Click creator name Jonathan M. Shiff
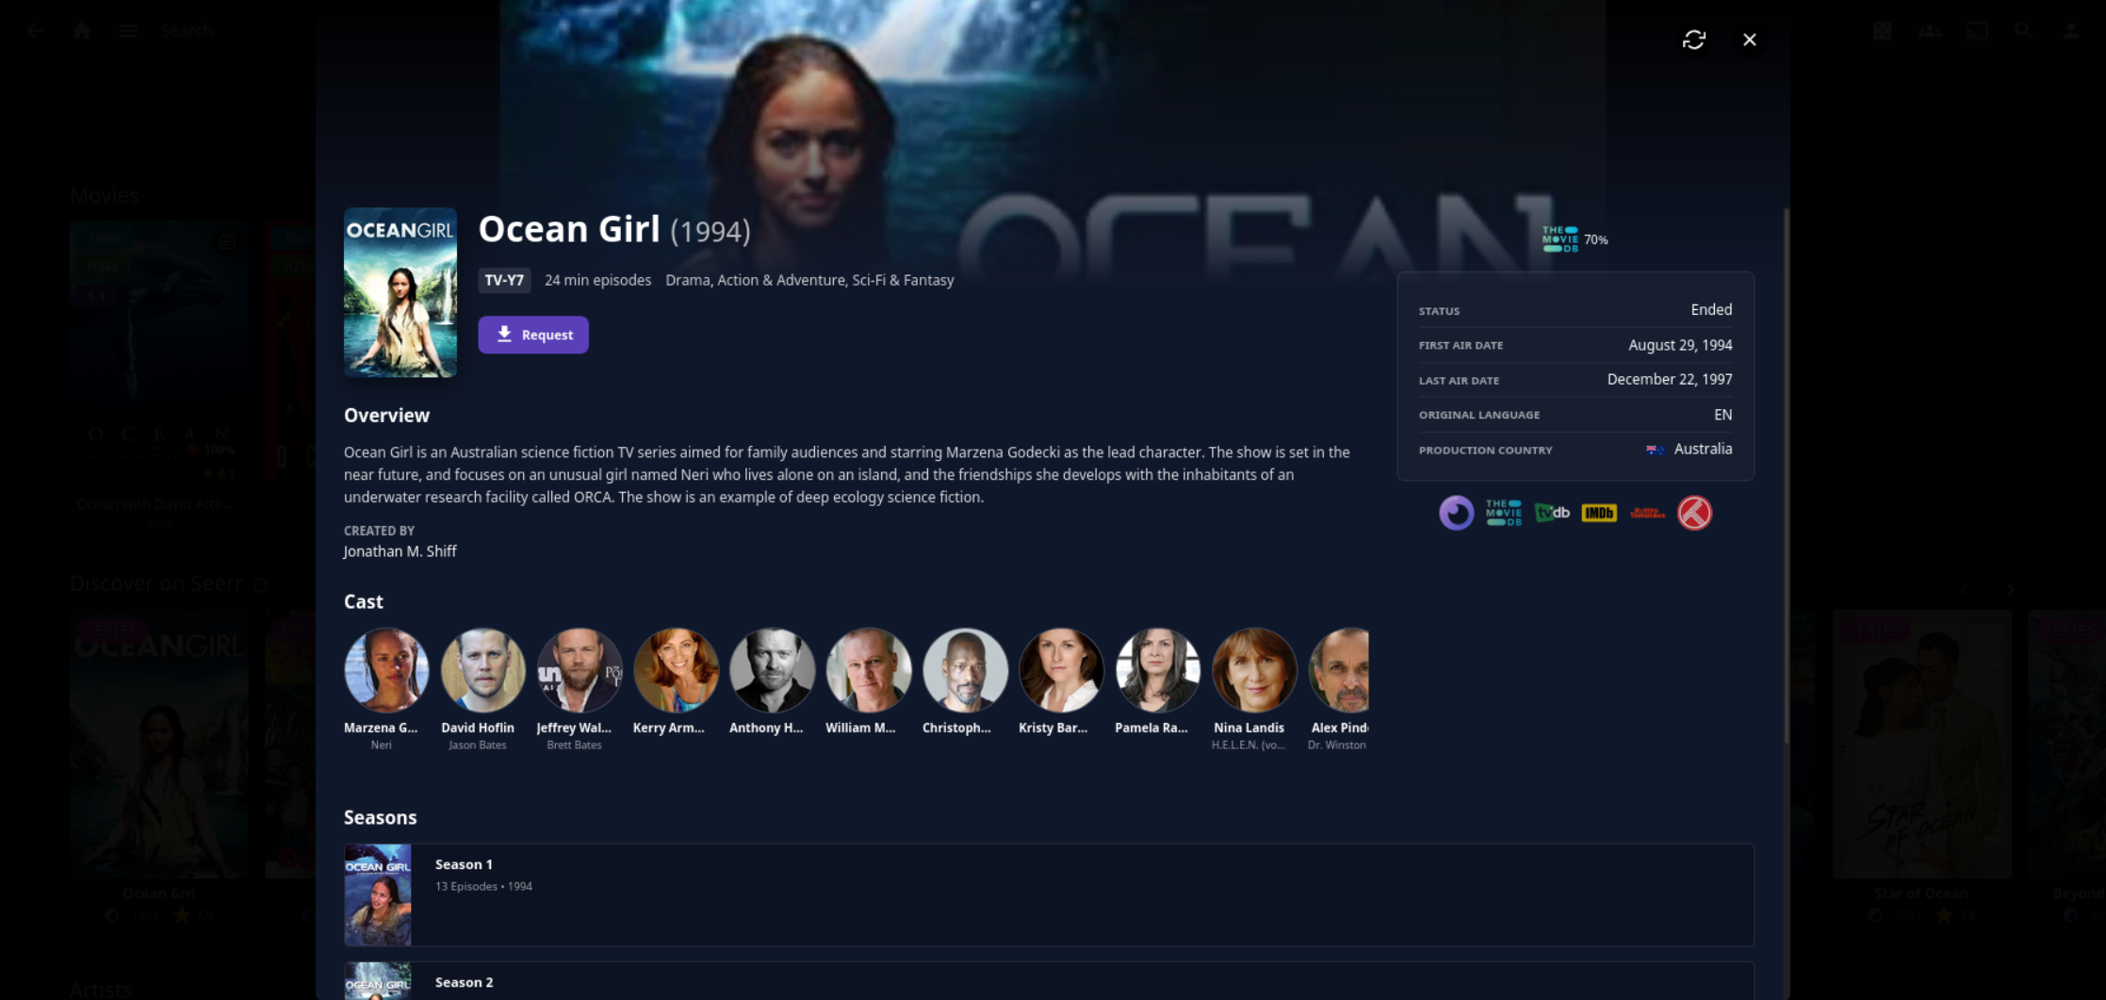Viewport: 2106px width, 1000px height. click(x=400, y=551)
